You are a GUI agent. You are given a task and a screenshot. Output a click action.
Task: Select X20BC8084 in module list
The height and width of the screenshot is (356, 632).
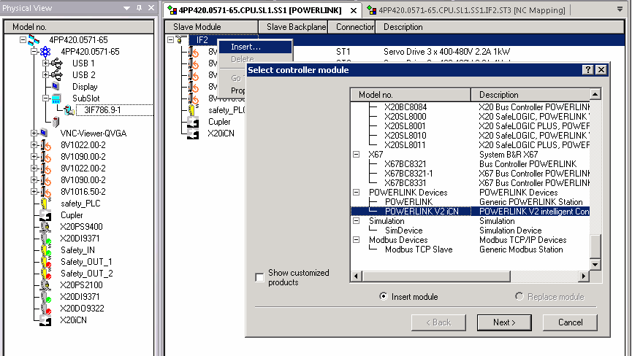coord(470,107)
